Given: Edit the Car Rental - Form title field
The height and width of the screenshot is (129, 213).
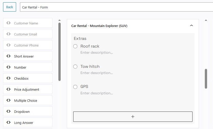Looking at the screenshot, I should point(116,7).
